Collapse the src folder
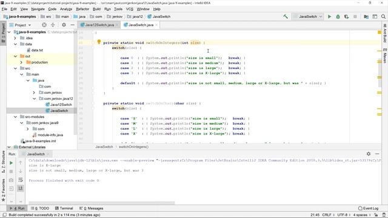Screen dimensions: 388x218 [15, 68]
